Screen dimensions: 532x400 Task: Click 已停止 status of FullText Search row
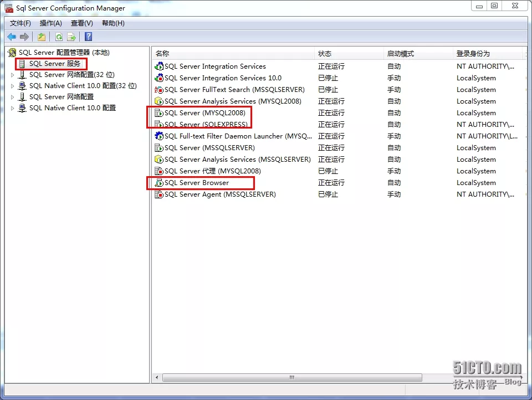(x=328, y=90)
